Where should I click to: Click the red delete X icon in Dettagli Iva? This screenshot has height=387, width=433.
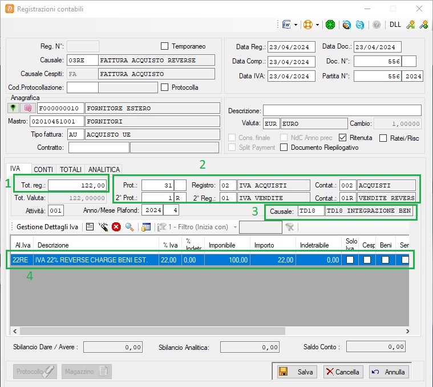(116, 227)
